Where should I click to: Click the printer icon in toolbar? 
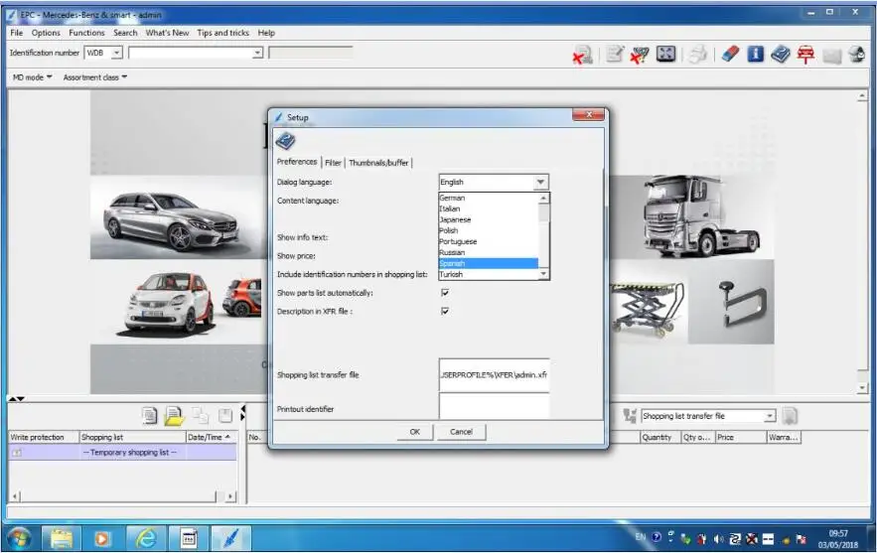699,55
